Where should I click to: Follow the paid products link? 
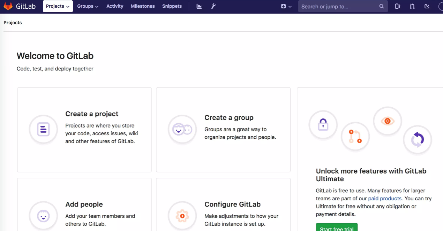click(385, 199)
